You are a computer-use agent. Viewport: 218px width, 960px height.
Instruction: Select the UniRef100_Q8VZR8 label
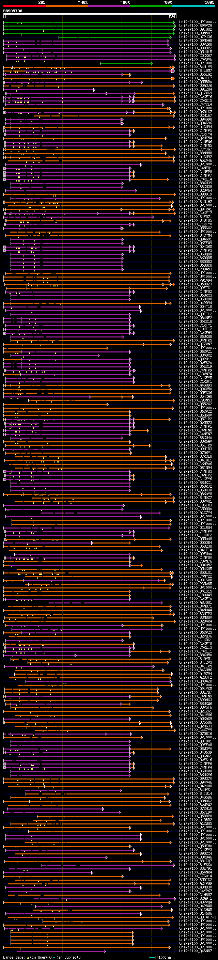(x=196, y=44)
